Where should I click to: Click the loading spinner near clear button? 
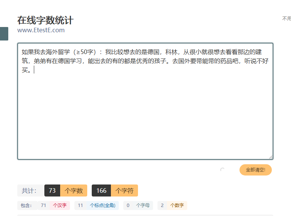222,169
